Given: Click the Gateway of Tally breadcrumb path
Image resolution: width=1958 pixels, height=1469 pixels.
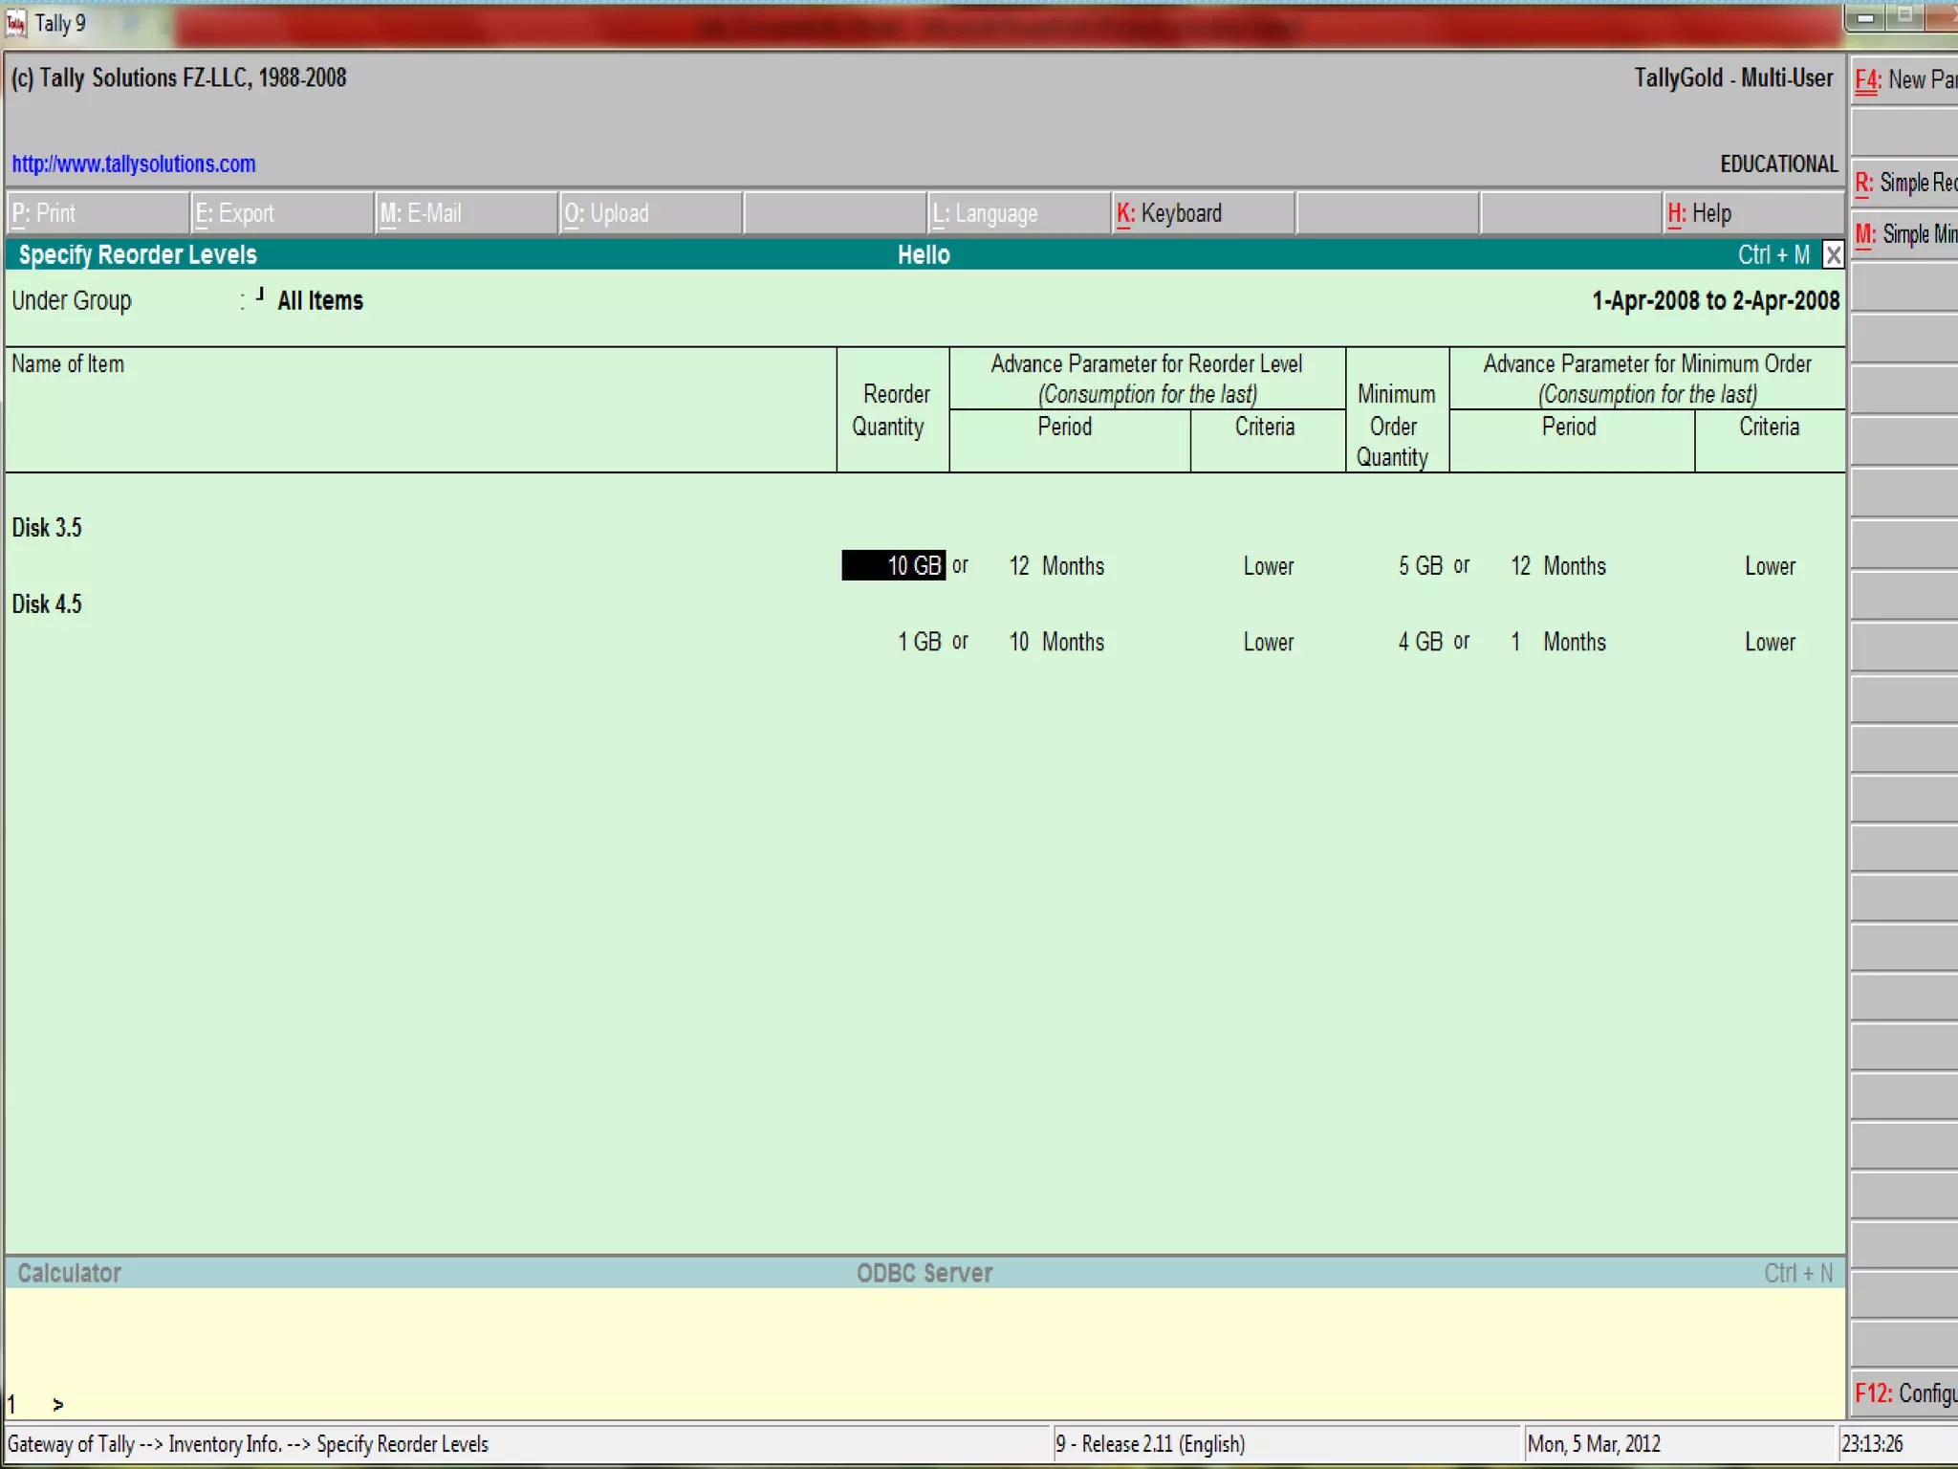Looking at the screenshot, I should pos(248,1444).
